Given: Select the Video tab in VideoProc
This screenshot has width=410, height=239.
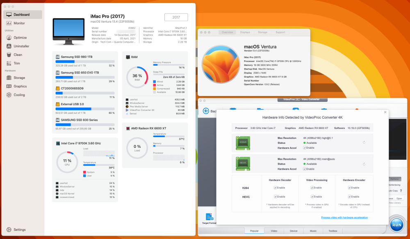Looking at the screenshot, I should pyautogui.click(x=274, y=231).
